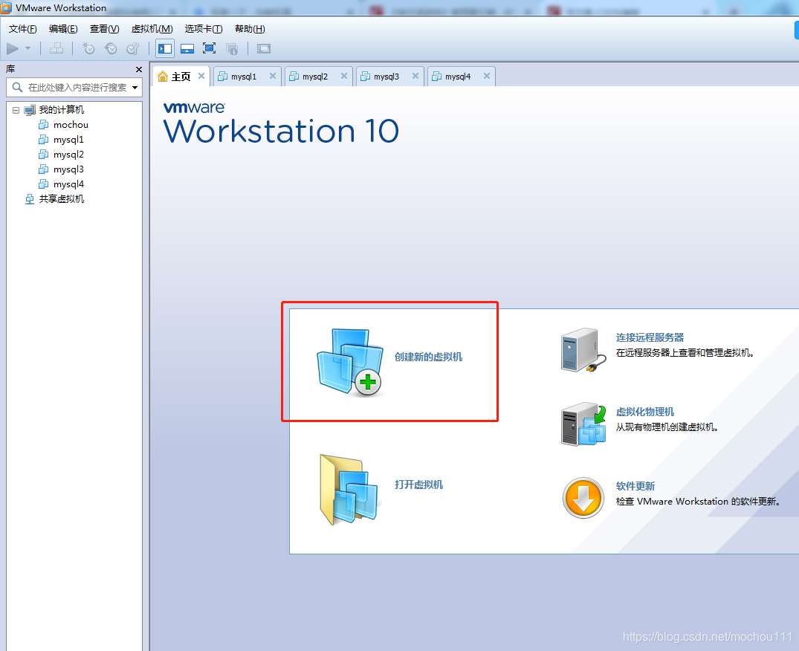Open the snapshot manager toolbar icon
The width and height of the screenshot is (799, 651).
(133, 48)
